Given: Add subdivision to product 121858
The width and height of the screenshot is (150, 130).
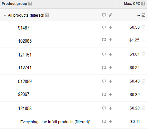Looking at the screenshot, I should click(111, 108).
